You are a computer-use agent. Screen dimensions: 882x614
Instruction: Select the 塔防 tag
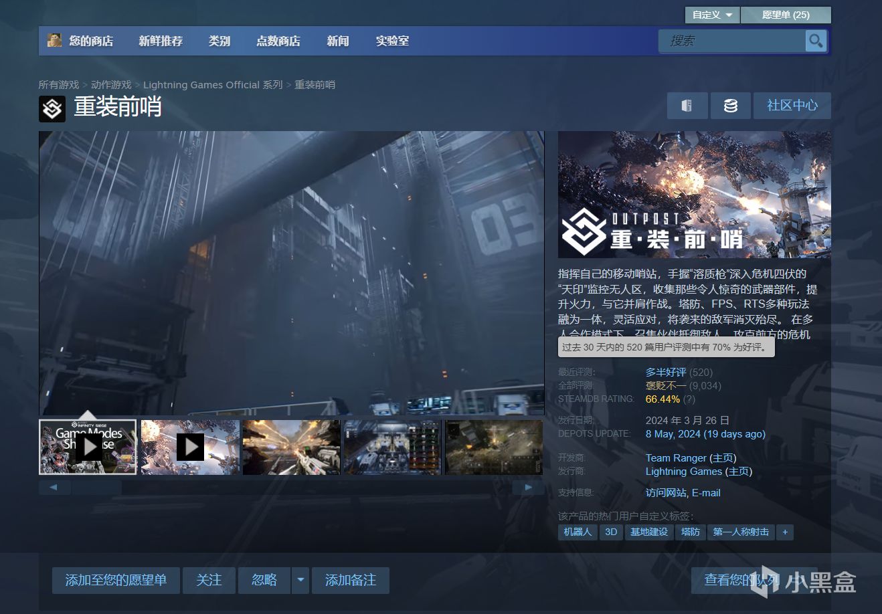[691, 532]
